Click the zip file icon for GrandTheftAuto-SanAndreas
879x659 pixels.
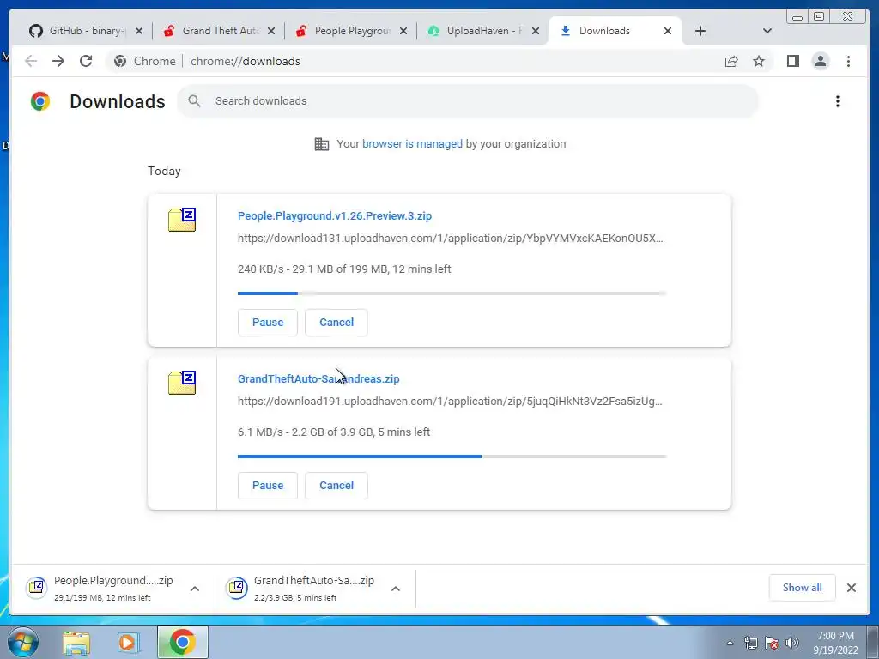182,383
